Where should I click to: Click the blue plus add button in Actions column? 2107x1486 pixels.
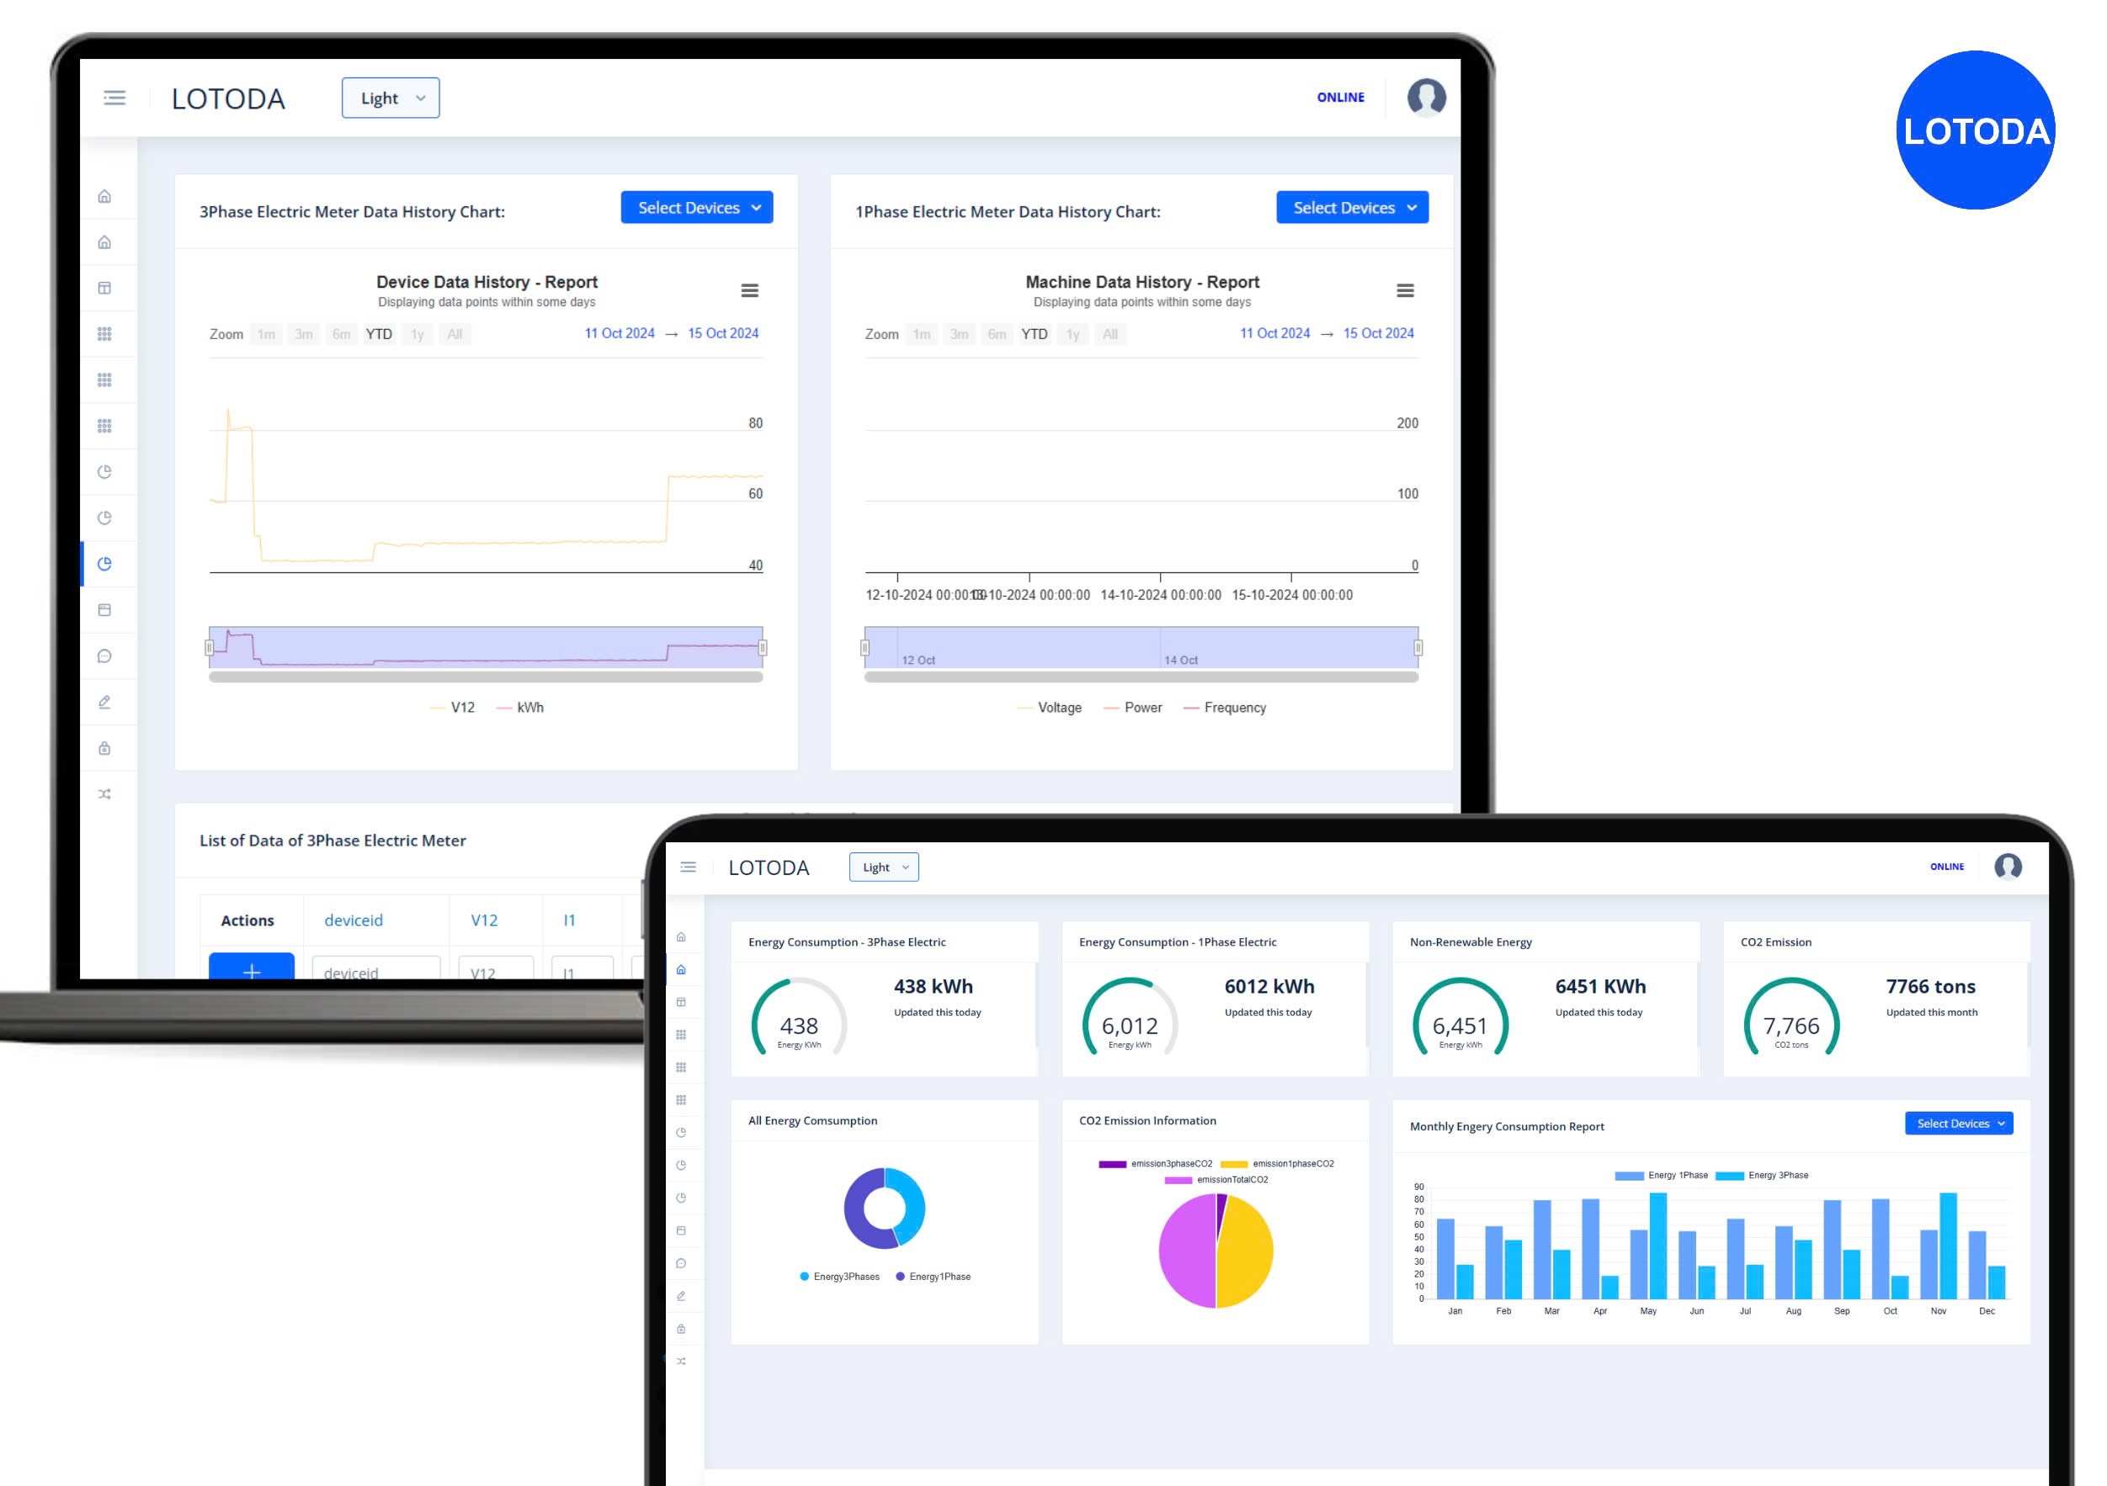coord(252,968)
